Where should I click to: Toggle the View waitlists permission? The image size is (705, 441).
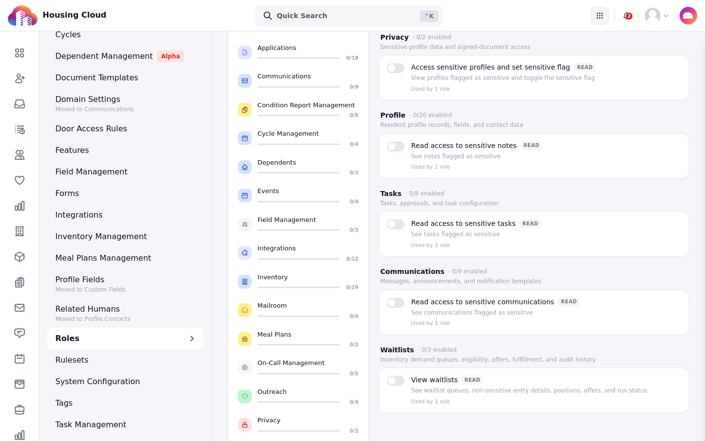[x=396, y=381]
